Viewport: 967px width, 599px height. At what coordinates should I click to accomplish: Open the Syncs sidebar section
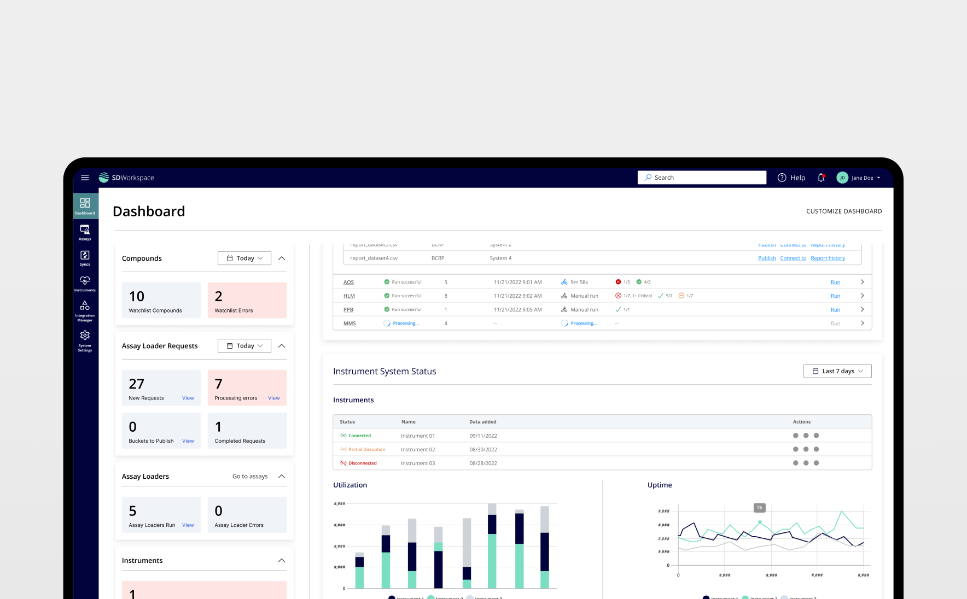tap(85, 258)
